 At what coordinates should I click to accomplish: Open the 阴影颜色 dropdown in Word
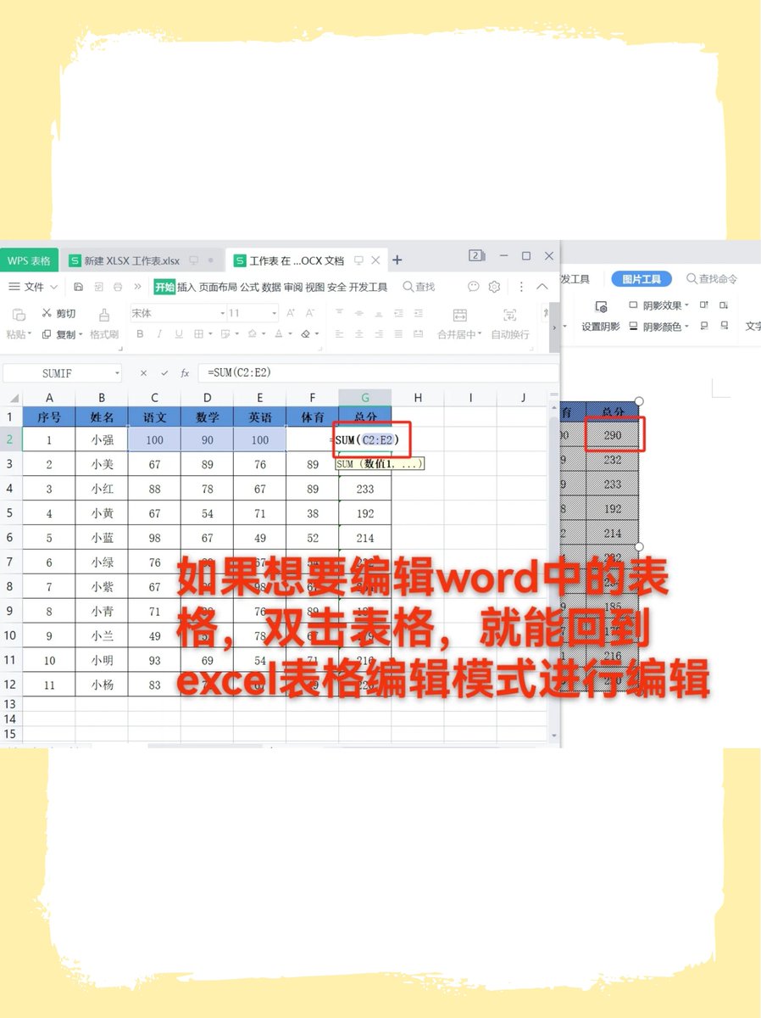(687, 326)
